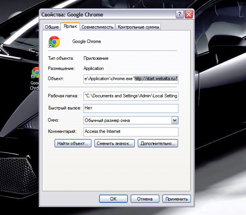Cancel with the Отмена button
246x215 pixels.
[x=145, y=199]
